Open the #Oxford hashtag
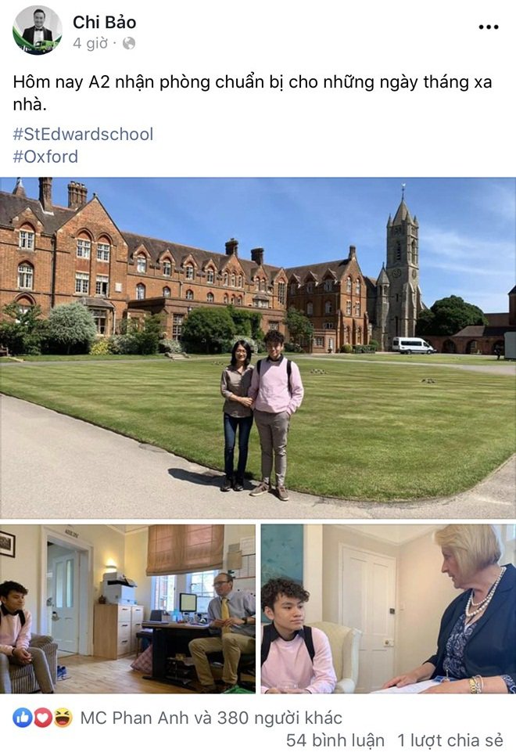The image size is (516, 756). tap(45, 156)
